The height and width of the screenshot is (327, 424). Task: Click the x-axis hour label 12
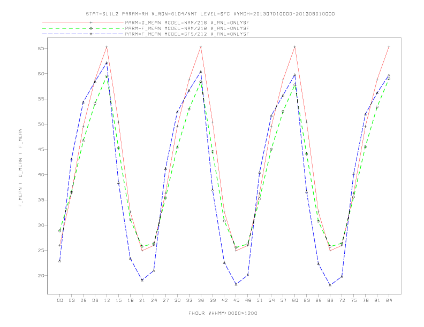click(107, 300)
